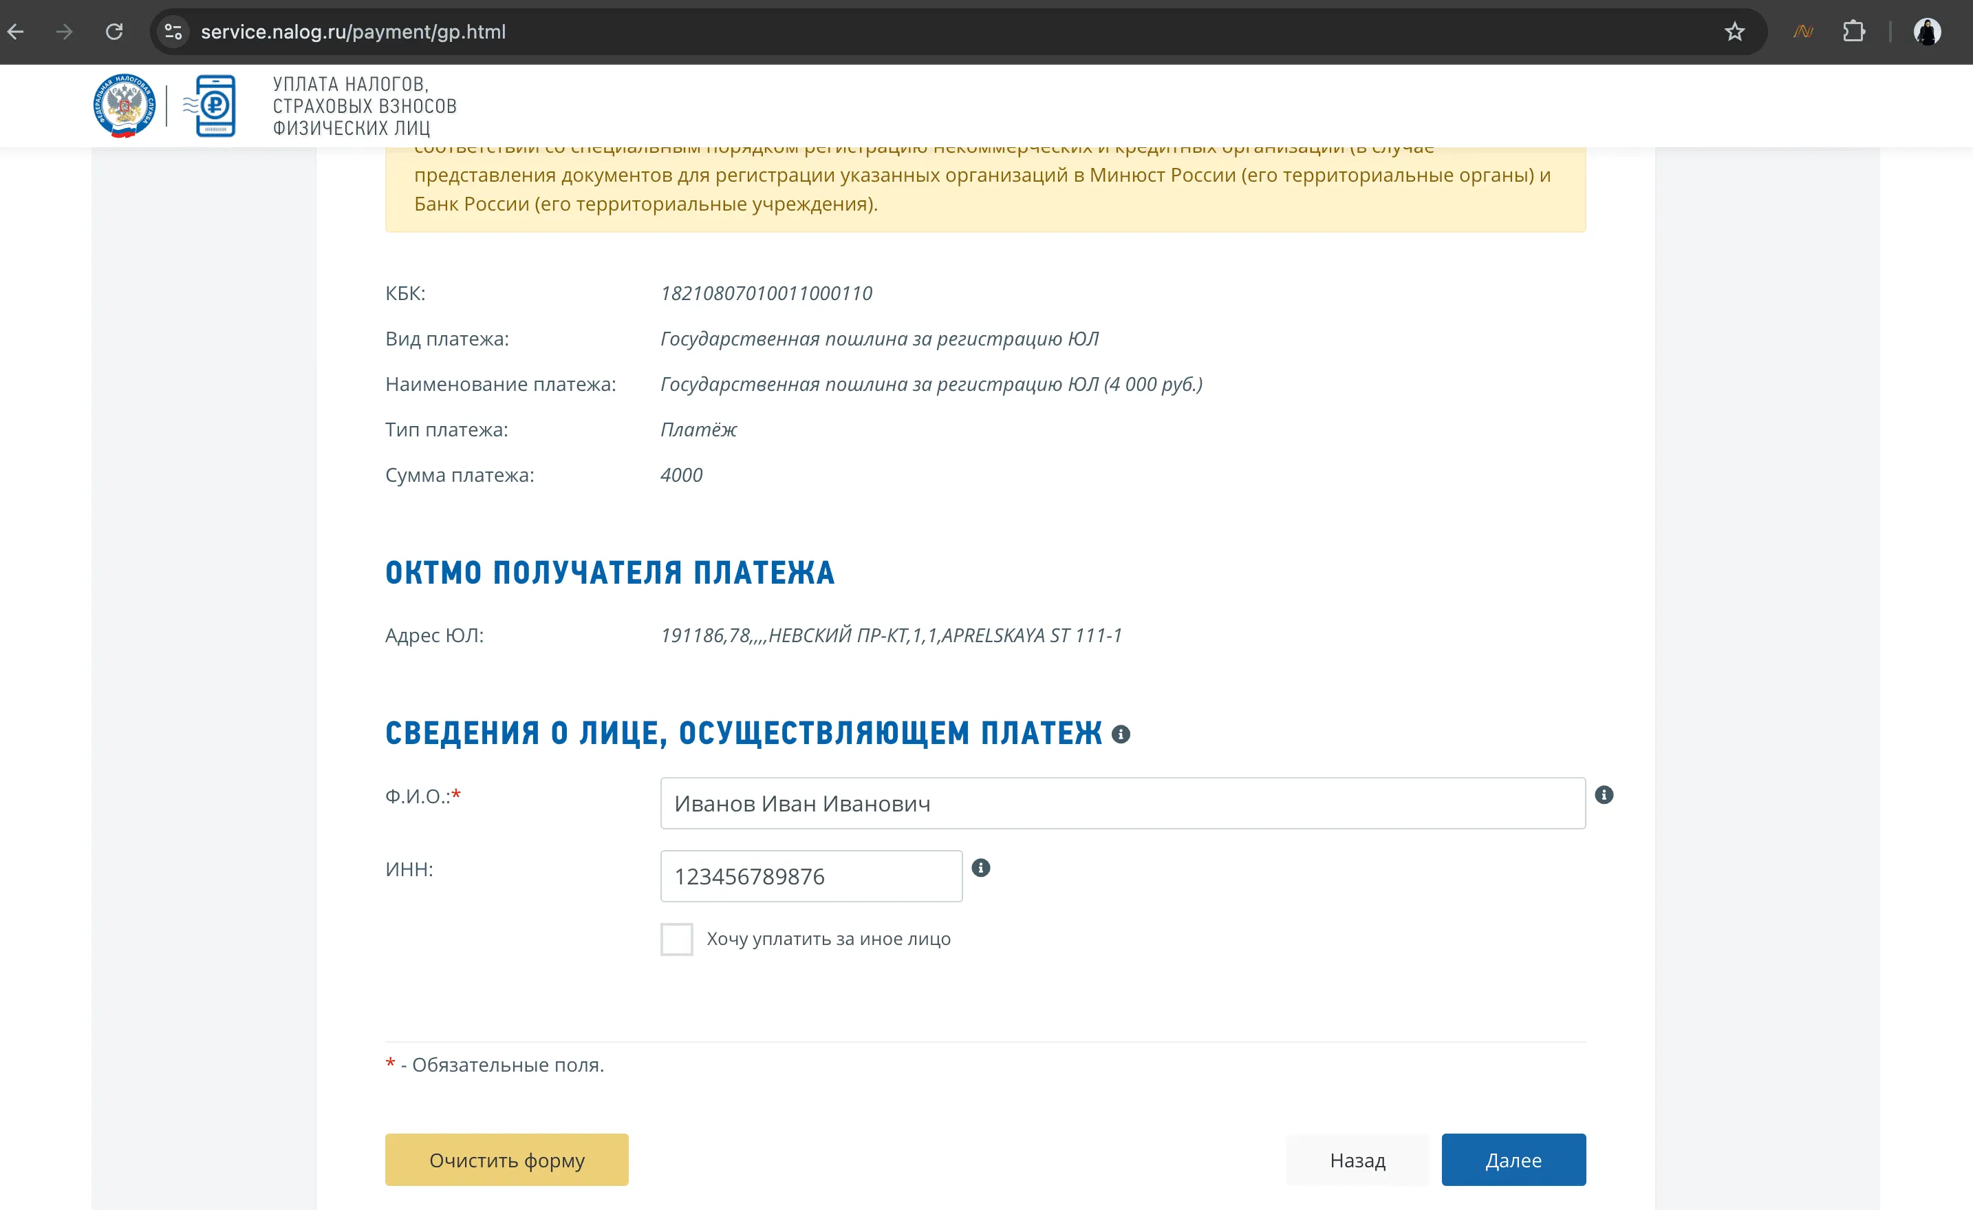
Task: Click info icon next to Ф.И.О. field
Action: click(1606, 795)
